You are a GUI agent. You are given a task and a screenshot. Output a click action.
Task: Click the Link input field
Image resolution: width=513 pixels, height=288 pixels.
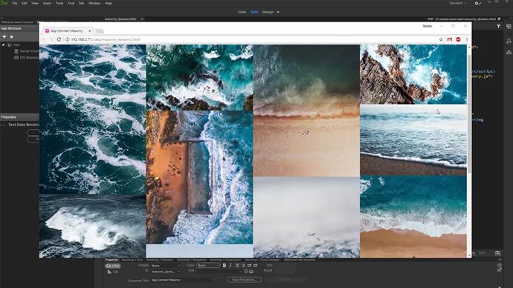(x=219, y=272)
